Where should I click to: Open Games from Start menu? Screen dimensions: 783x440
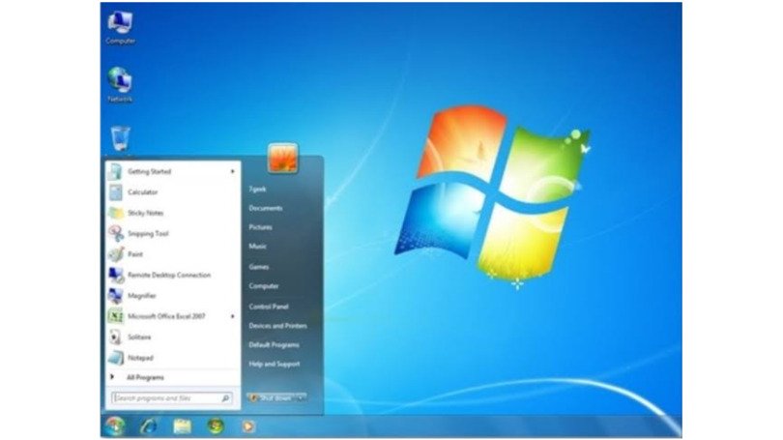pyautogui.click(x=259, y=267)
